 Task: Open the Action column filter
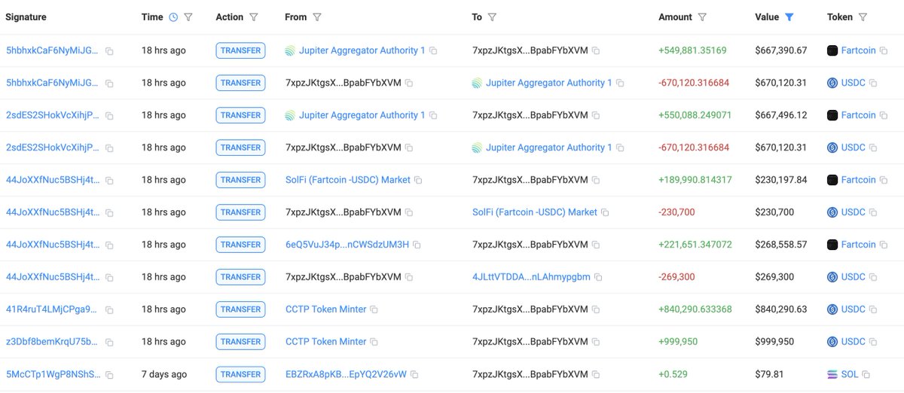pos(254,17)
